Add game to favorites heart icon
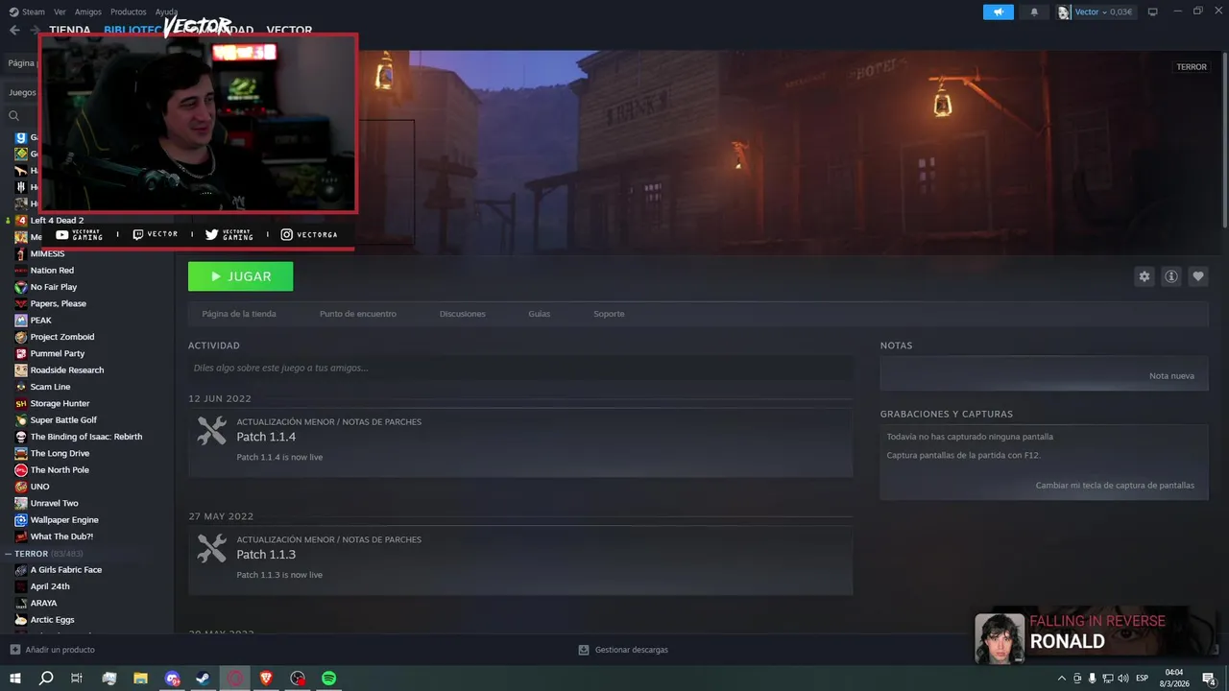 coord(1198,276)
